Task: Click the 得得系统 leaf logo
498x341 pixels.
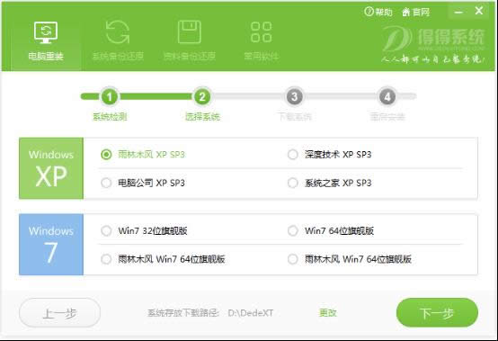Action: (396, 39)
